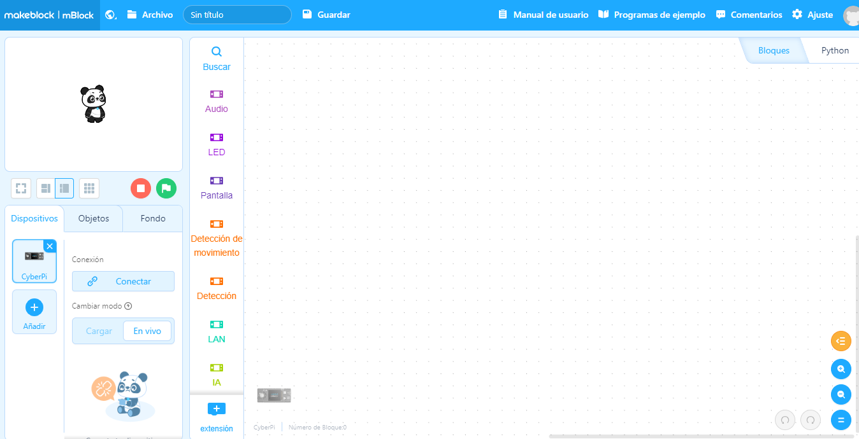
Task: Add an extension to the palette
Action: click(x=217, y=417)
